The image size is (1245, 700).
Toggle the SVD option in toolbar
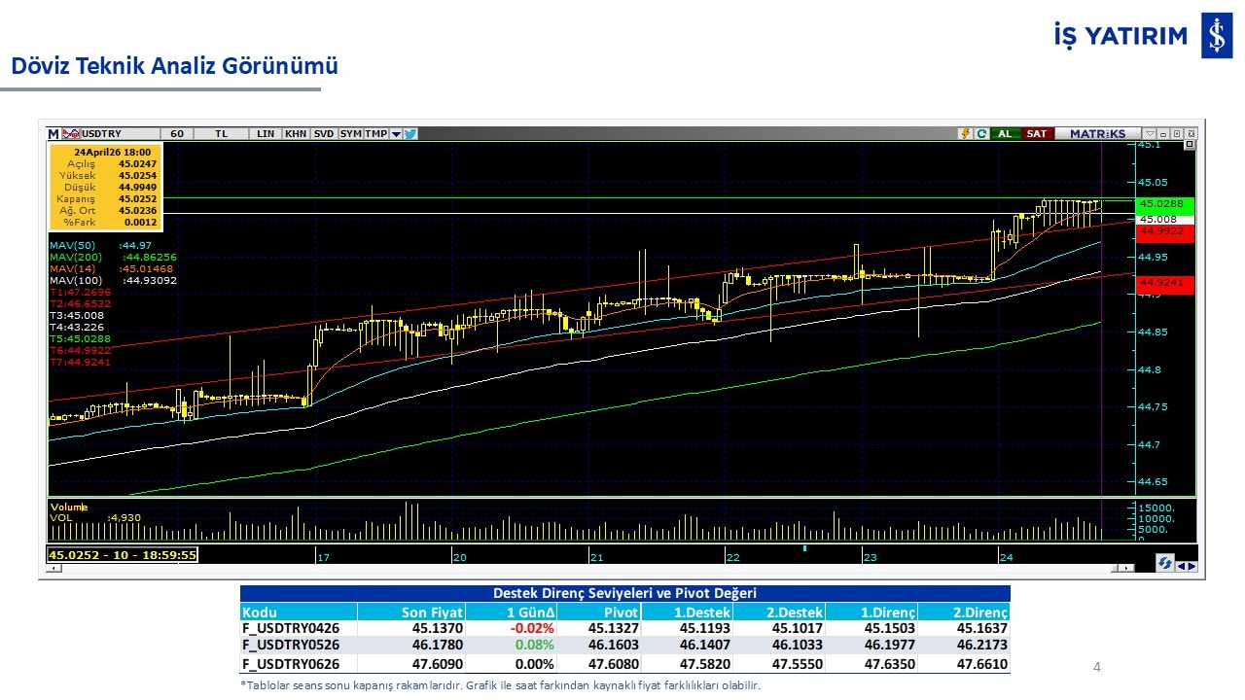coord(324,134)
